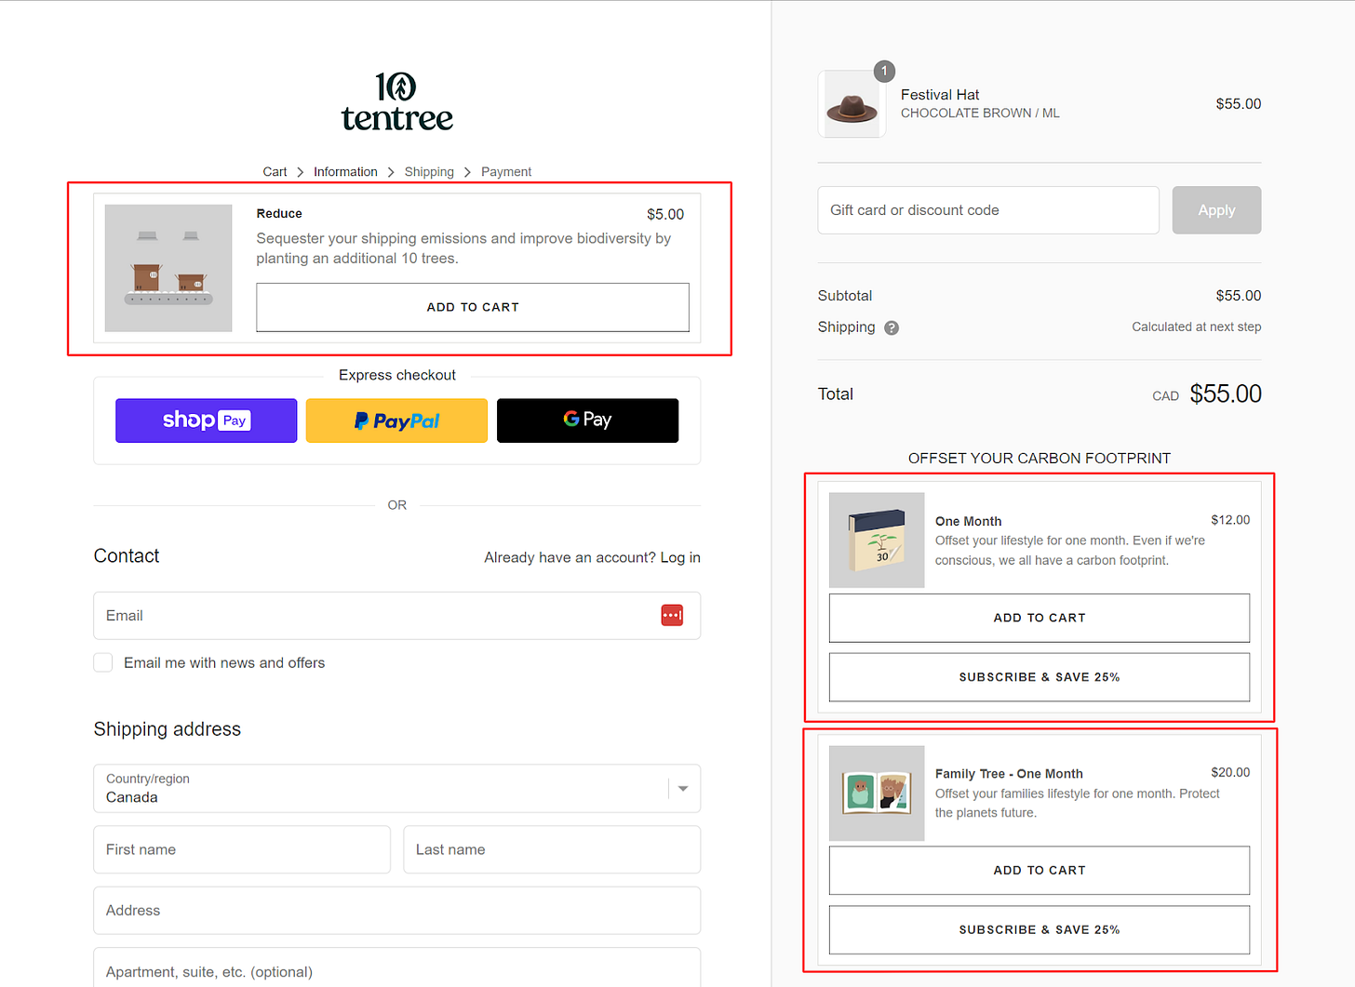
Task: Add Reduce tree offset to cart
Action: (x=473, y=307)
